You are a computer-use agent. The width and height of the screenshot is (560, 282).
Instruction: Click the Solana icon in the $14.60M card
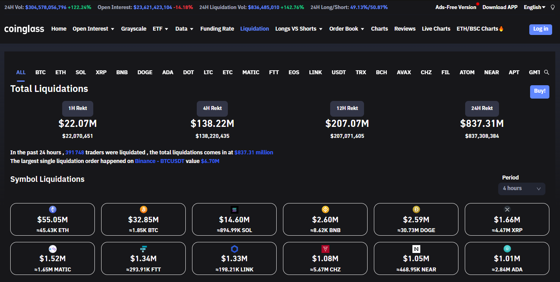click(x=234, y=210)
